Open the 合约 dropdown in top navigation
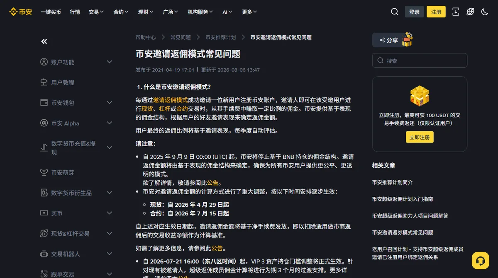Screen dimensions: 498x278 pyautogui.click(x=121, y=12)
